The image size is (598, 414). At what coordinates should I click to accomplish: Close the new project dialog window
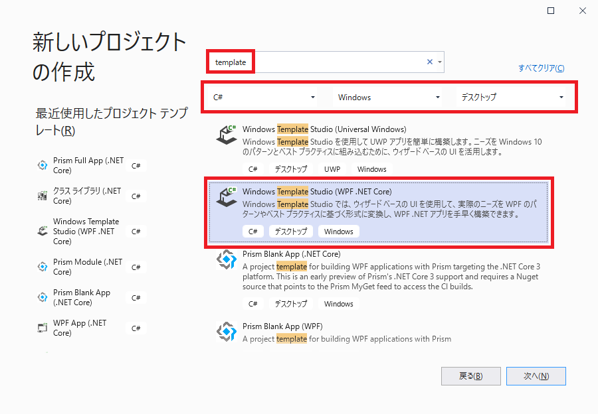582,11
